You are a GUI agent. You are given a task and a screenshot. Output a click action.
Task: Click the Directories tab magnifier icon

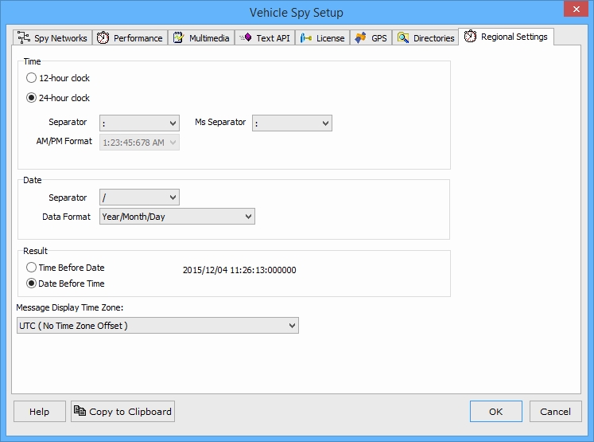pyautogui.click(x=403, y=38)
